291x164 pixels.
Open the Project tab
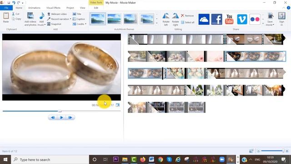tap(70, 8)
